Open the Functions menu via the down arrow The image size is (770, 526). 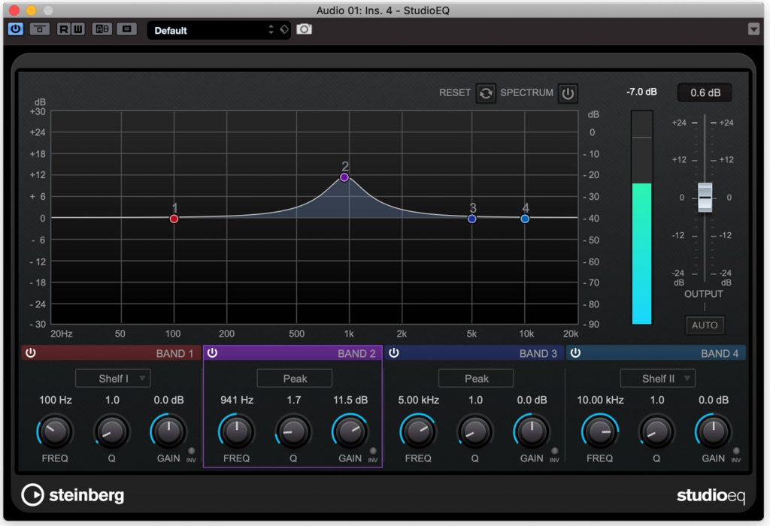click(754, 29)
